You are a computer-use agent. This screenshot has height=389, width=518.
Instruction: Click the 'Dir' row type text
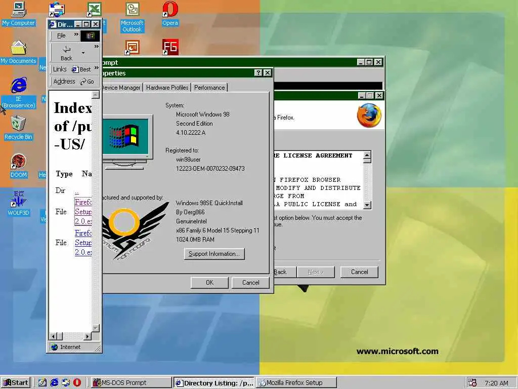[x=60, y=190]
